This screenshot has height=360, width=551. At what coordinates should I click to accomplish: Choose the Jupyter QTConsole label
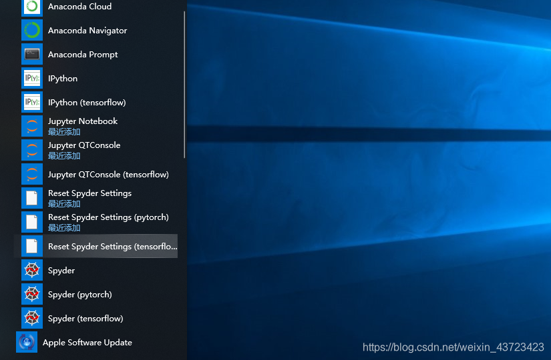click(x=84, y=145)
